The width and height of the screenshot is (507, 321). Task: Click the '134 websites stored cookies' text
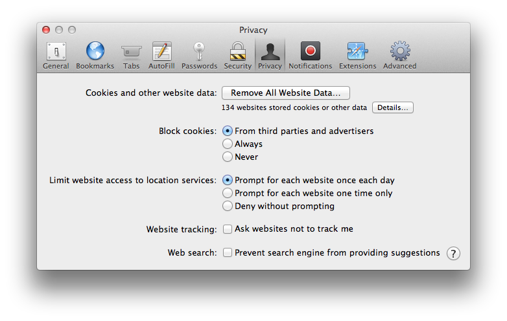(294, 107)
